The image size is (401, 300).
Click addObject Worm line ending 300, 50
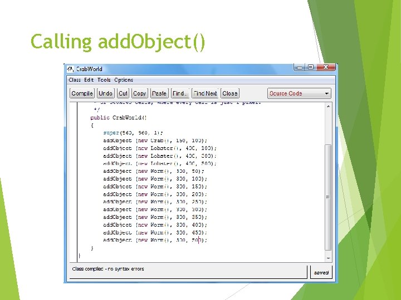point(154,171)
